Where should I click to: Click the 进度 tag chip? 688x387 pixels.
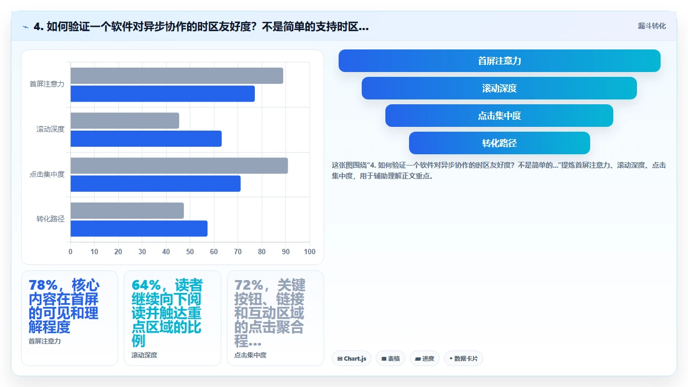tap(425, 359)
